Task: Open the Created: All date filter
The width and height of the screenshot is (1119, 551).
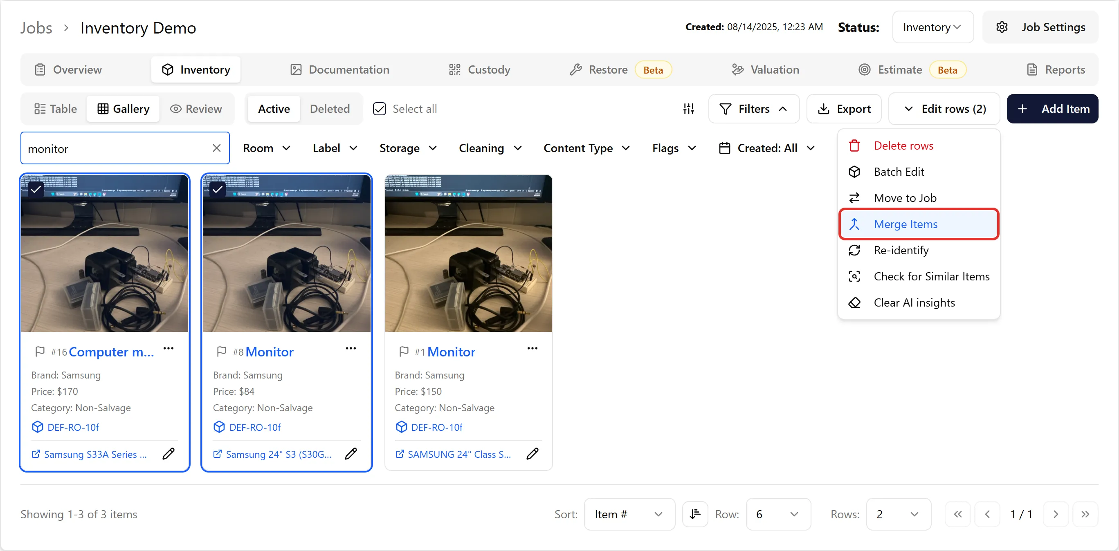Action: (767, 148)
